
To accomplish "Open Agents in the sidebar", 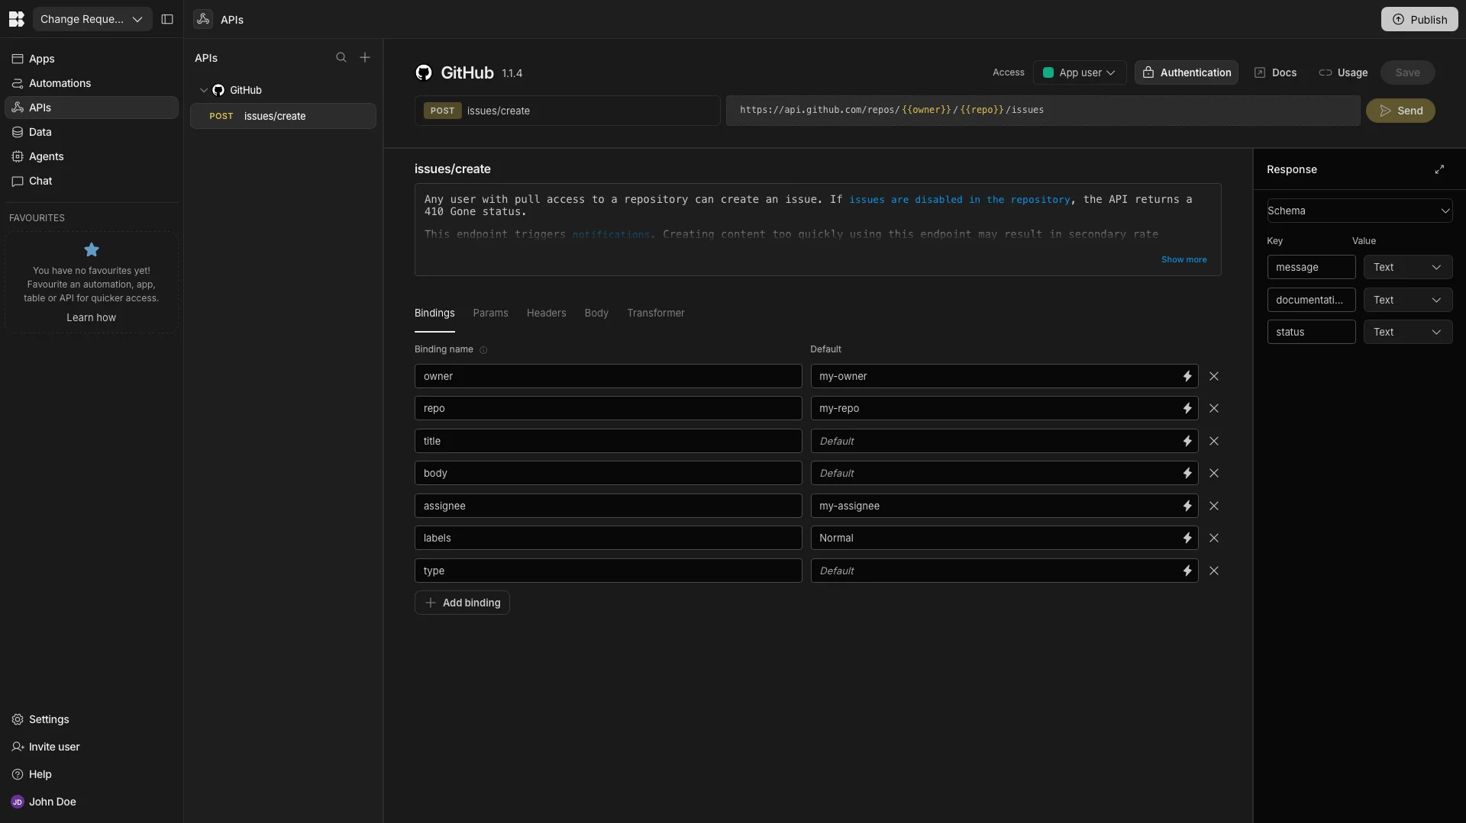I will (x=92, y=156).
